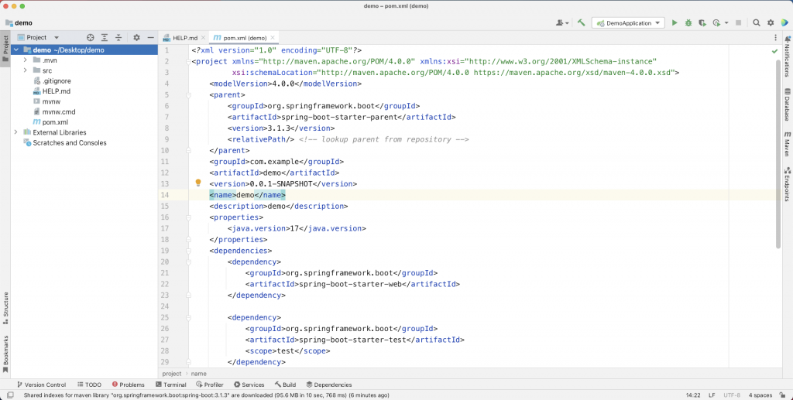Open Search Everywhere magnifier icon
The width and height of the screenshot is (793, 400).
[x=757, y=22]
